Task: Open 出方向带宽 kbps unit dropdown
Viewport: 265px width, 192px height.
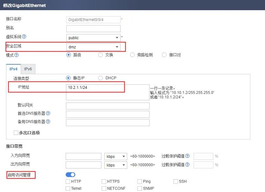Action: [x=116, y=165]
